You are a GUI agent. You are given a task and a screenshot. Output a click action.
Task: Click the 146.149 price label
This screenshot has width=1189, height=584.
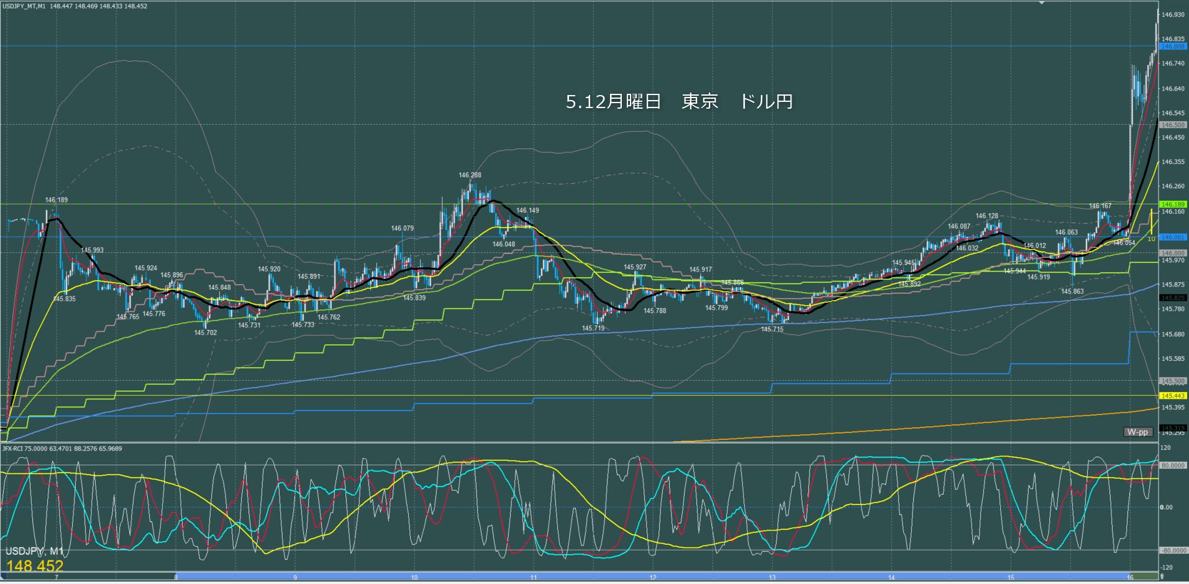point(527,211)
